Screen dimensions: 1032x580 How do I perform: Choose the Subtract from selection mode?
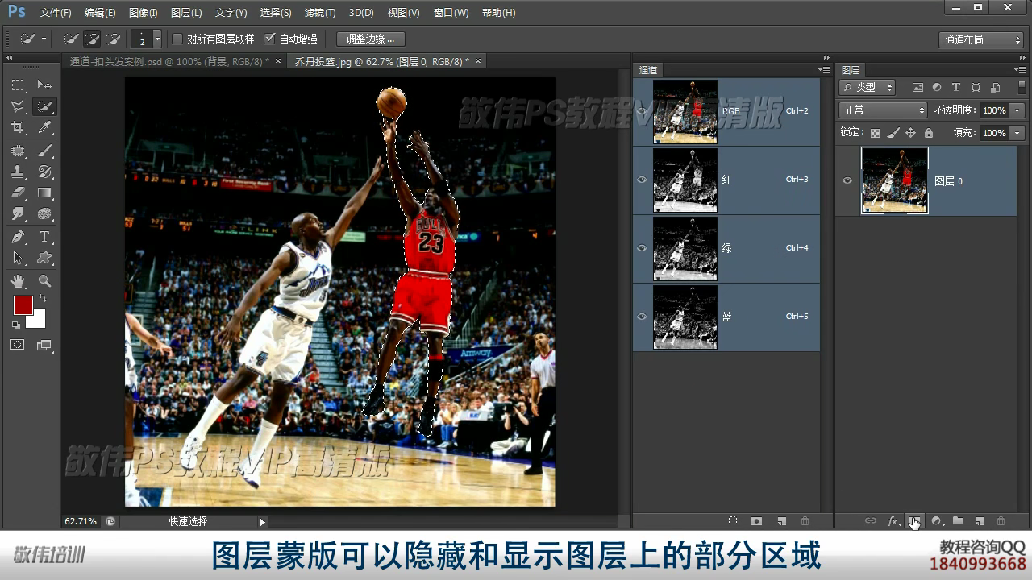[x=113, y=39]
